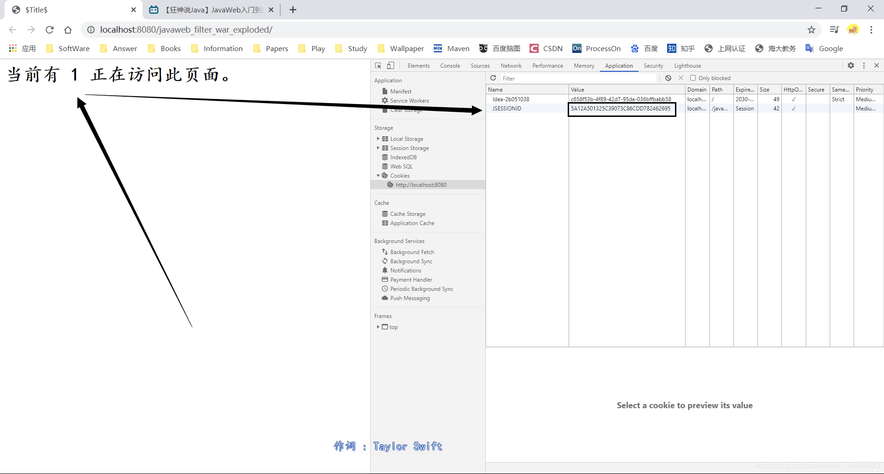This screenshot has width=884, height=474.
Task: Select Manifest in Application sidebar
Action: pos(401,92)
